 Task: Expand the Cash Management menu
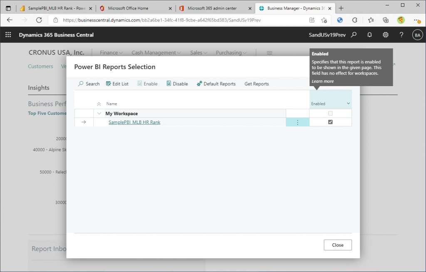(x=156, y=53)
